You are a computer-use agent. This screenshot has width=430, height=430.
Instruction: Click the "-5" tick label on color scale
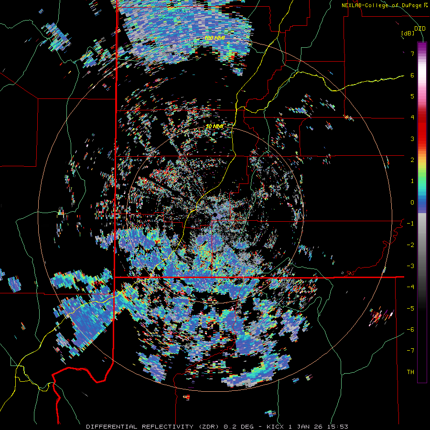click(410, 309)
